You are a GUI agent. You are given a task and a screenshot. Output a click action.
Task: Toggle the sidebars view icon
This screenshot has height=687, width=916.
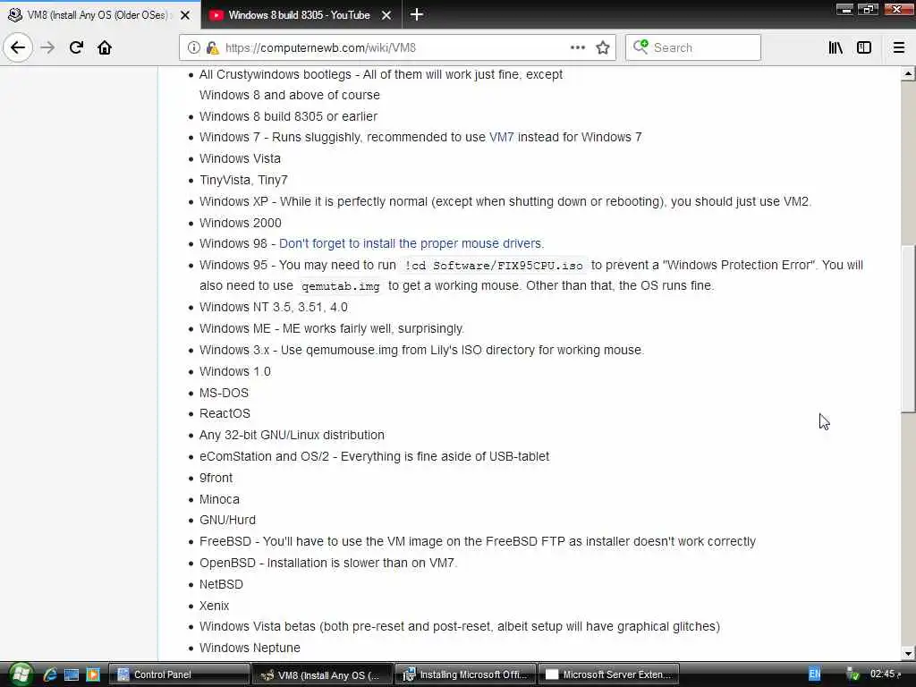click(x=864, y=47)
